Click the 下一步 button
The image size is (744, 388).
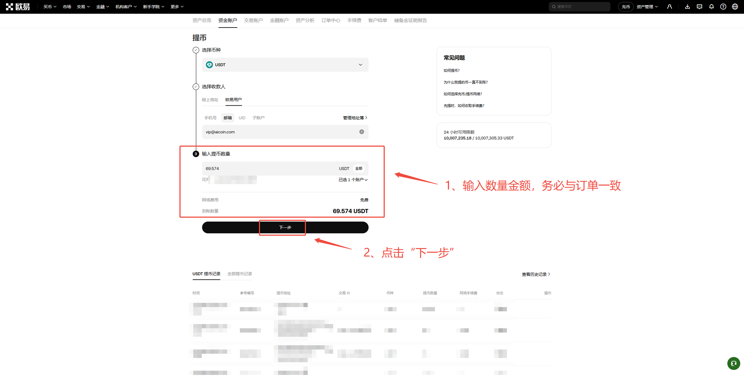282,227
